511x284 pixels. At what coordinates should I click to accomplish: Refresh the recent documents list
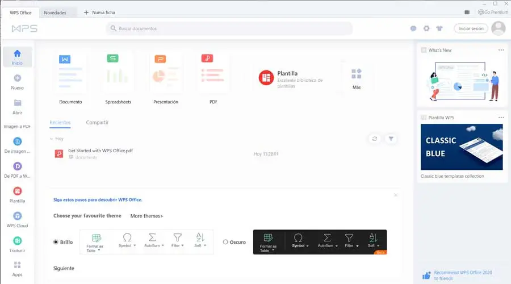(x=375, y=139)
